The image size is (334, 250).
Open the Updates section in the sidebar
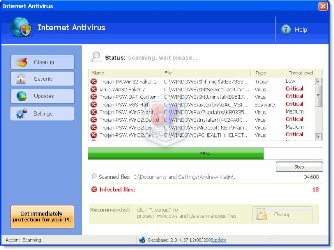[42, 96]
